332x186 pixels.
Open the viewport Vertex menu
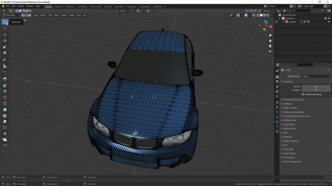(64, 15)
